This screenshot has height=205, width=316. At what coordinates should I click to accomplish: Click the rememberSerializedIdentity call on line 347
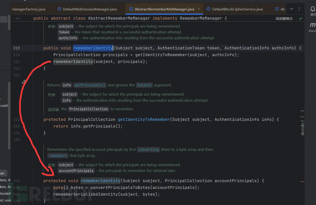click(82, 194)
